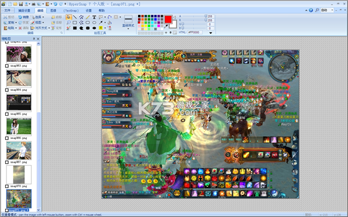Click the print icon in title bar
The height and width of the screenshot is (217, 348).
pos(33,4)
